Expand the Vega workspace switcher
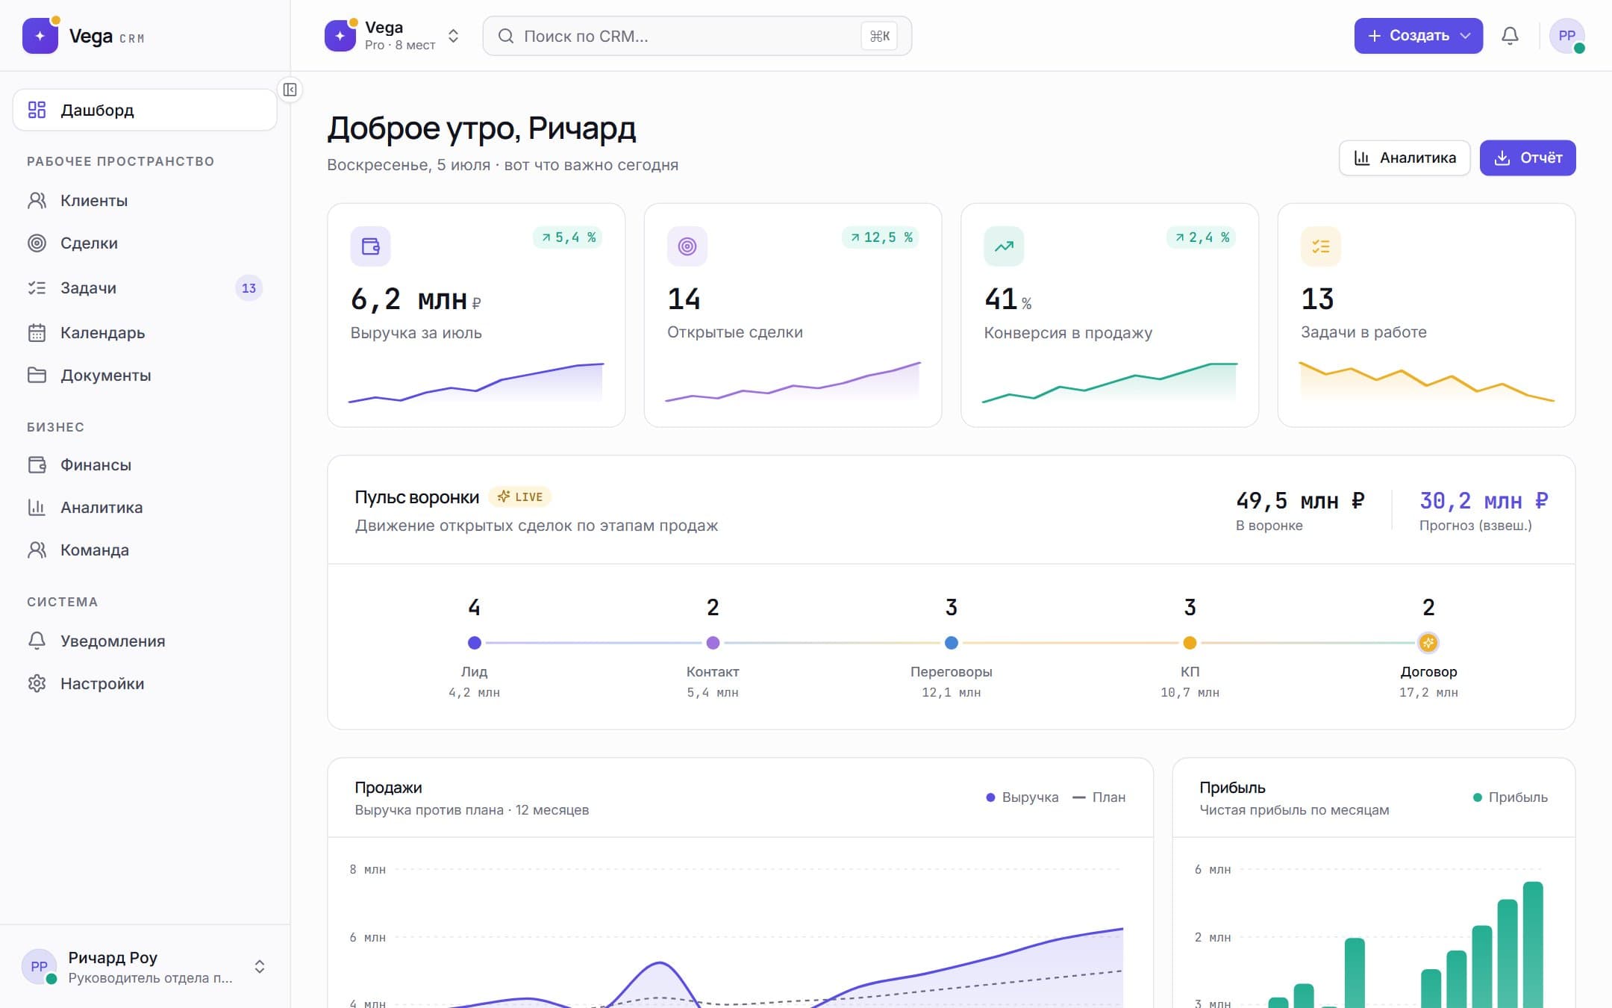The width and height of the screenshot is (1612, 1008). (393, 36)
